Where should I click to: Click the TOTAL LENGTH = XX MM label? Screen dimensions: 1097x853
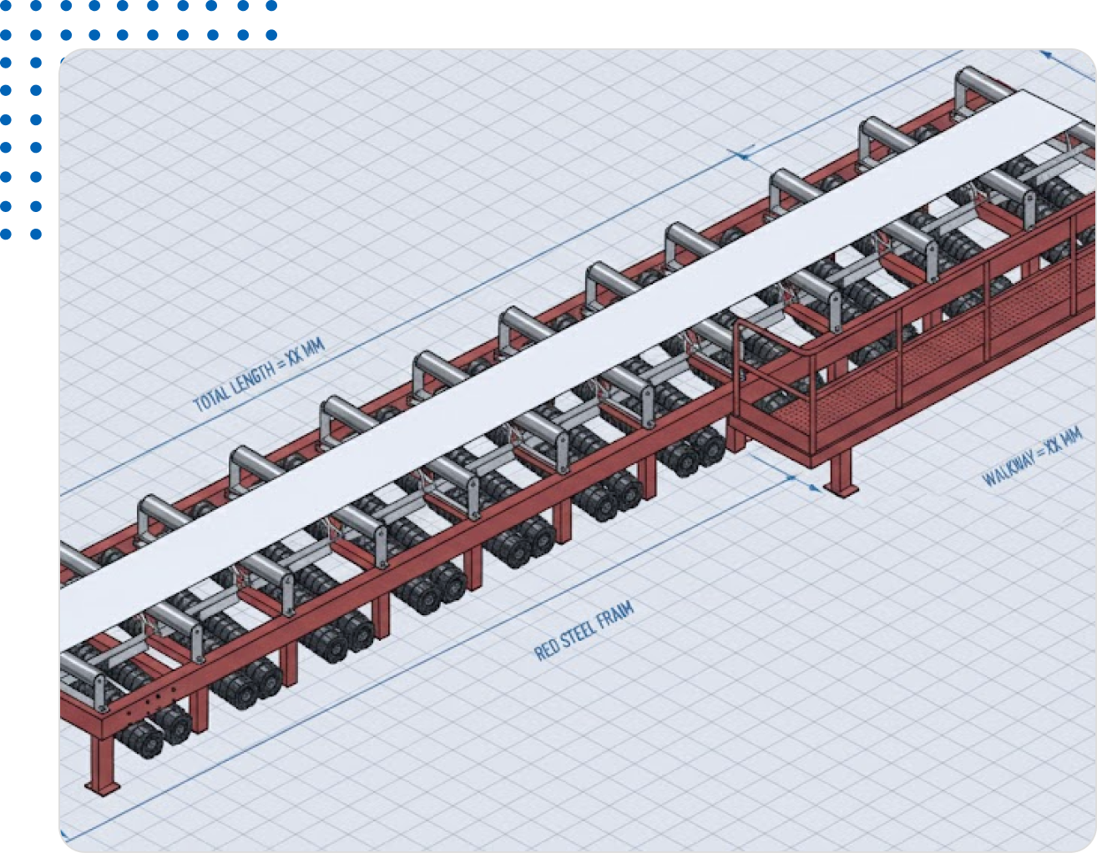[259, 376]
